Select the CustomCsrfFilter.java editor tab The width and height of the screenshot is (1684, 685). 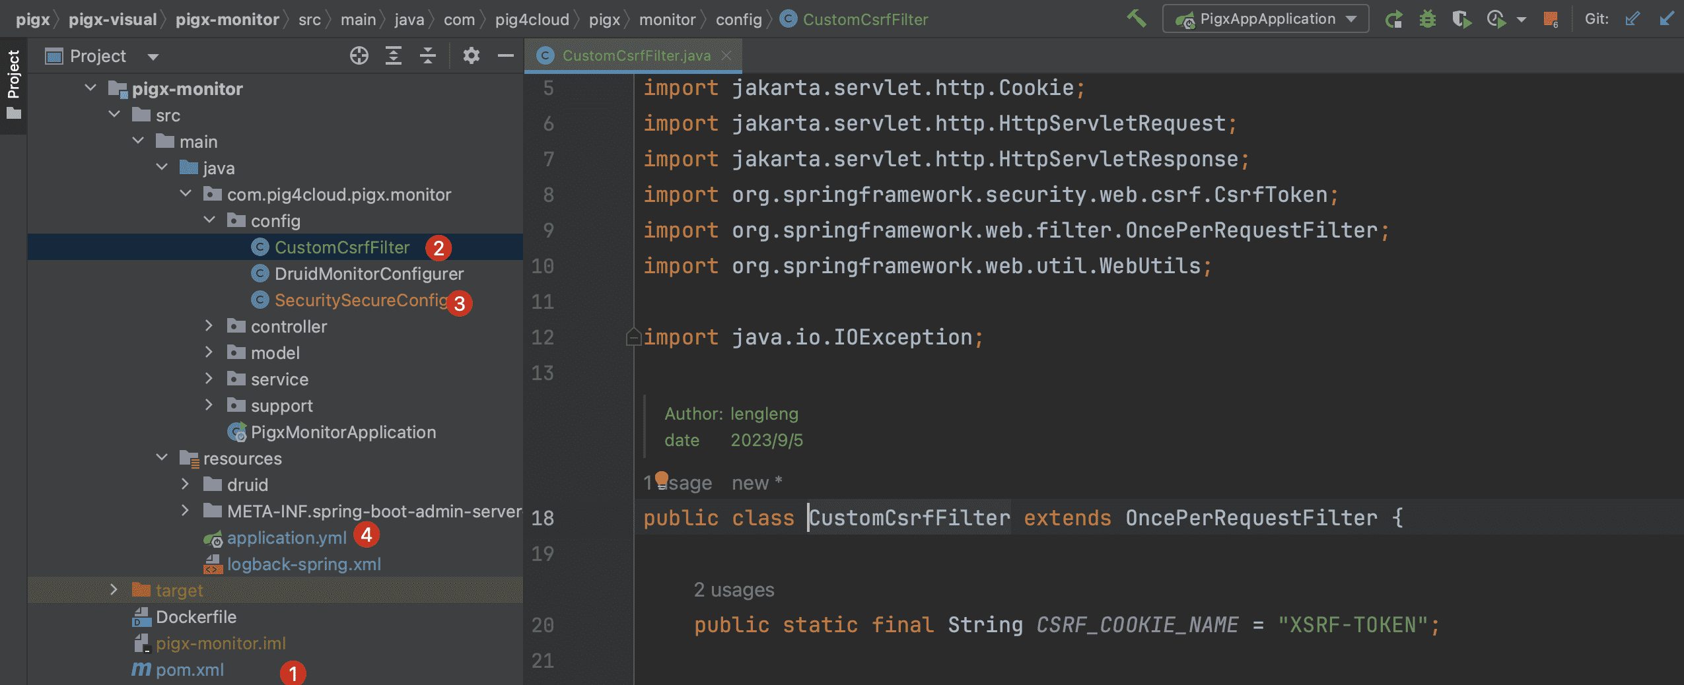tap(635, 56)
